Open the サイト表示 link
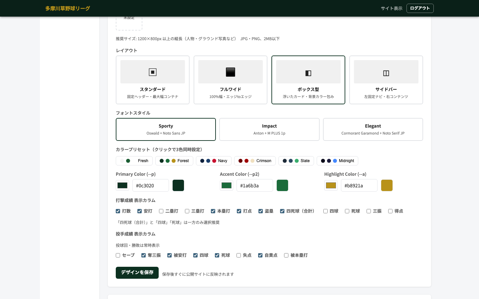The height and width of the screenshot is (299, 479). point(392,8)
